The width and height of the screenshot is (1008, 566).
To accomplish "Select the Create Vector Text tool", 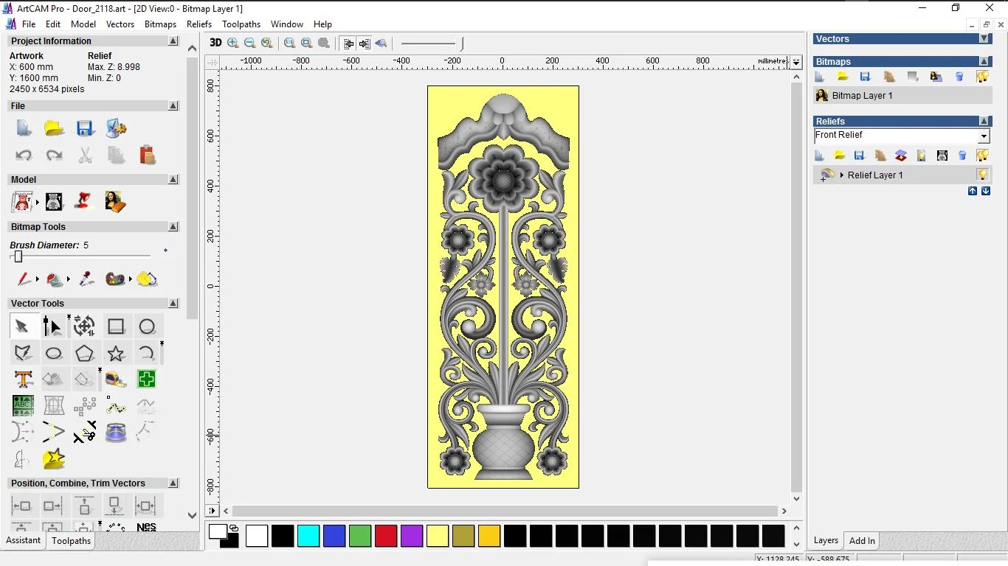I will point(24,380).
